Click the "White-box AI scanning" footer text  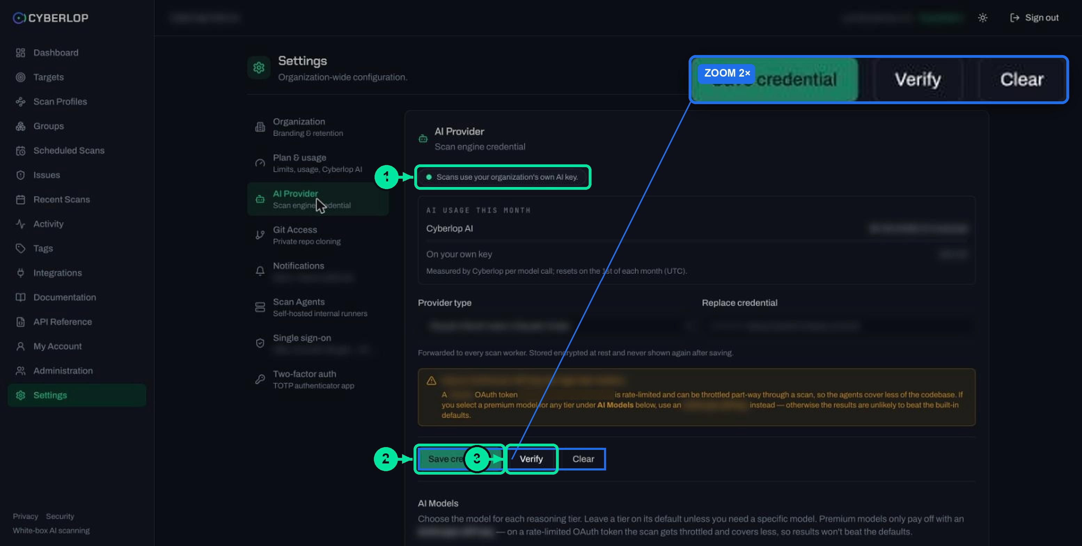[51, 530]
